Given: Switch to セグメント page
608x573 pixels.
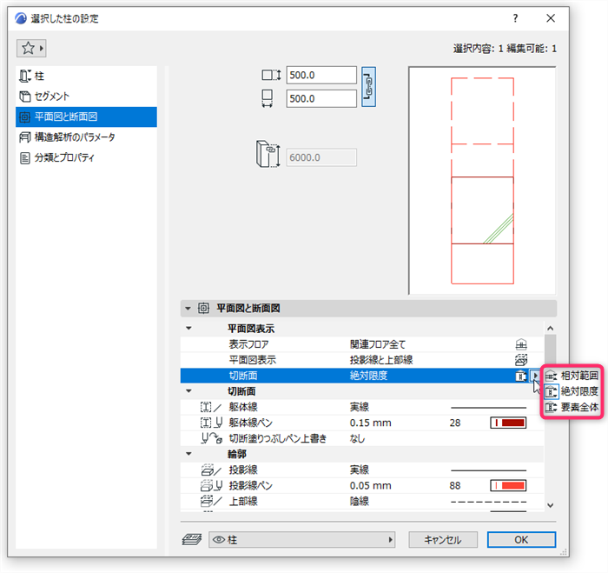Looking at the screenshot, I should point(86,97).
